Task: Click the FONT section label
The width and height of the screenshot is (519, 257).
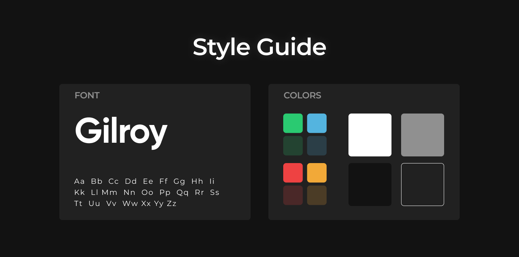Action: [x=87, y=95]
